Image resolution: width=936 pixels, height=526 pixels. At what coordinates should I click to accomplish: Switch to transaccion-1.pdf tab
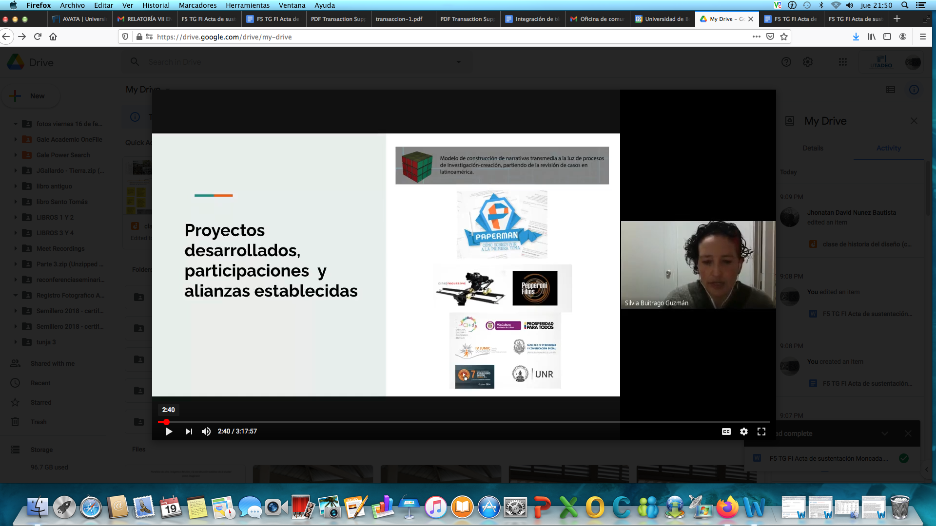pos(399,19)
